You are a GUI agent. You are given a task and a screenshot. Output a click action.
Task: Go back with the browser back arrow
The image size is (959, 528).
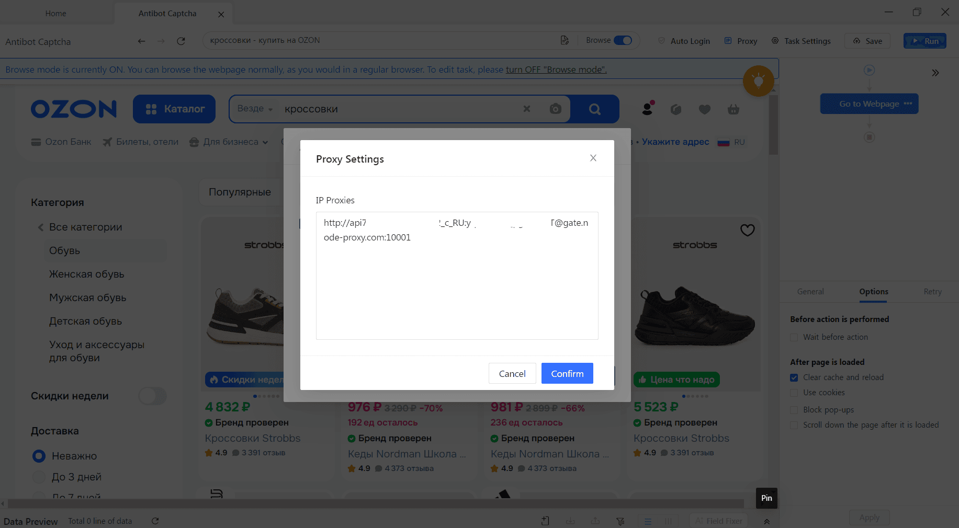(141, 41)
